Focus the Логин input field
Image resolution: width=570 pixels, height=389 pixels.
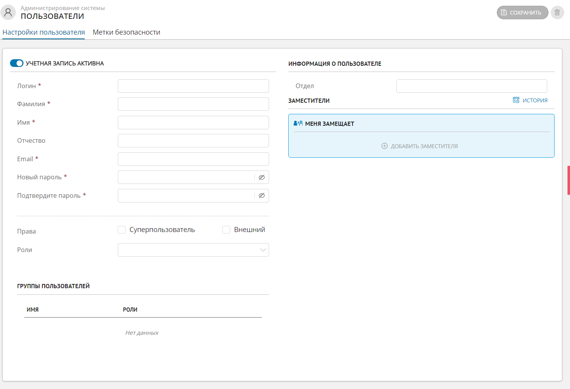point(193,86)
